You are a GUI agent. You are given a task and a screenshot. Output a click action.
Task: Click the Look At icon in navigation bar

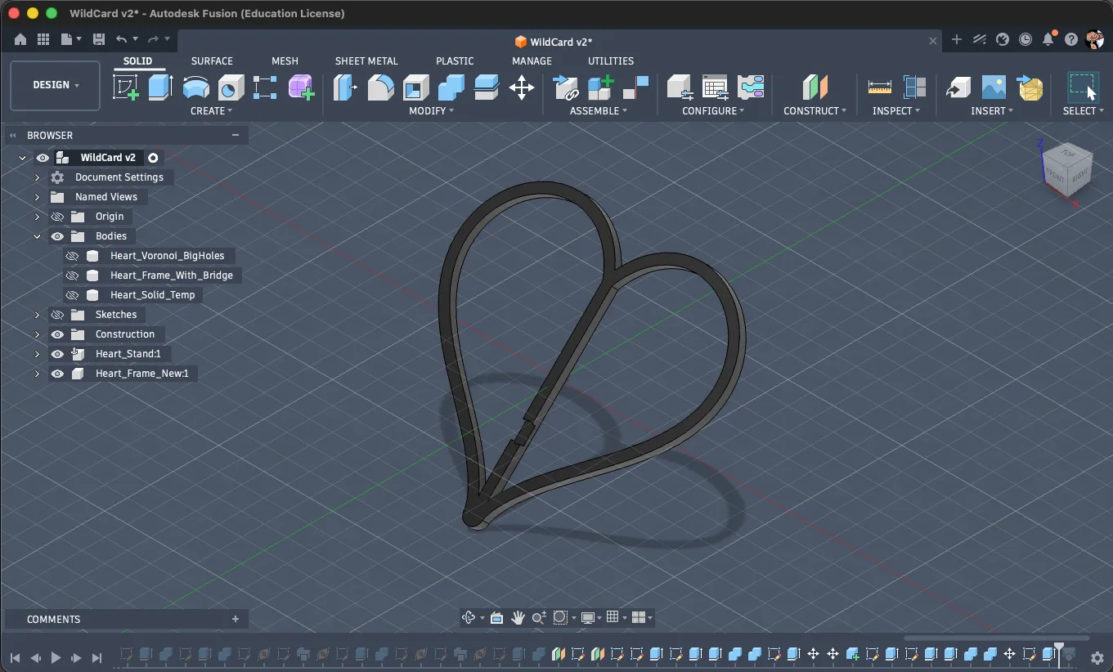(496, 618)
